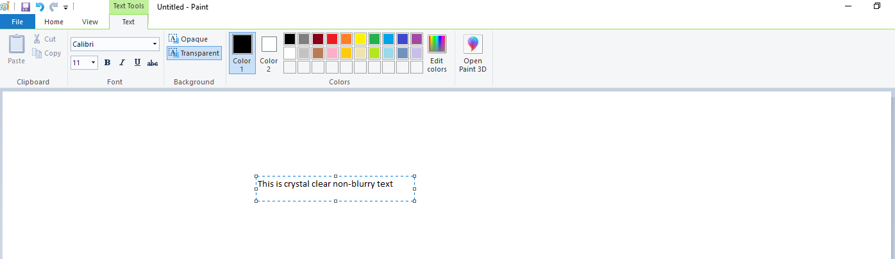The width and height of the screenshot is (895, 259).
Task: Click the Redo arrow icon
Action: [53, 7]
